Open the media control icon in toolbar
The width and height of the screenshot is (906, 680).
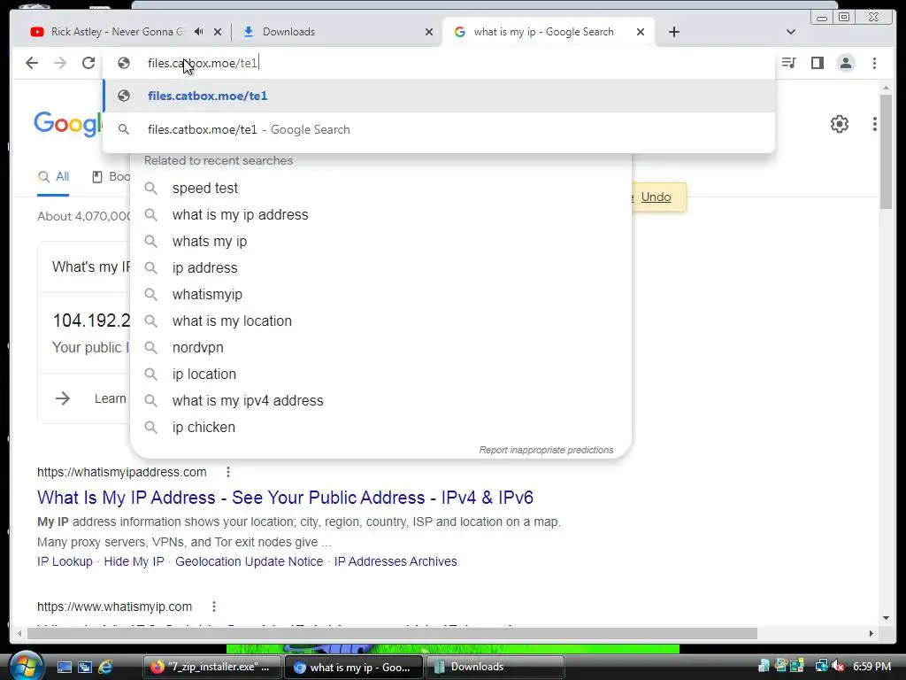point(788,63)
